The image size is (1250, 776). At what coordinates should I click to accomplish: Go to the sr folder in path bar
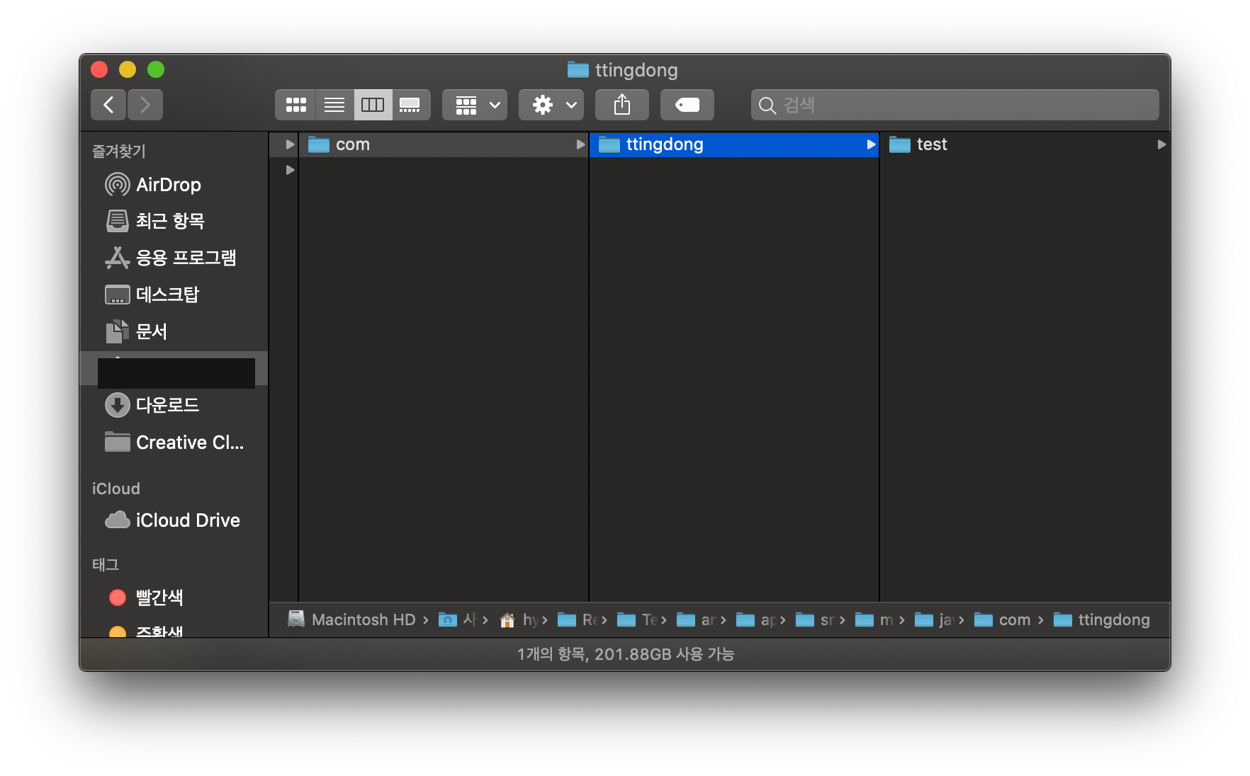[815, 620]
